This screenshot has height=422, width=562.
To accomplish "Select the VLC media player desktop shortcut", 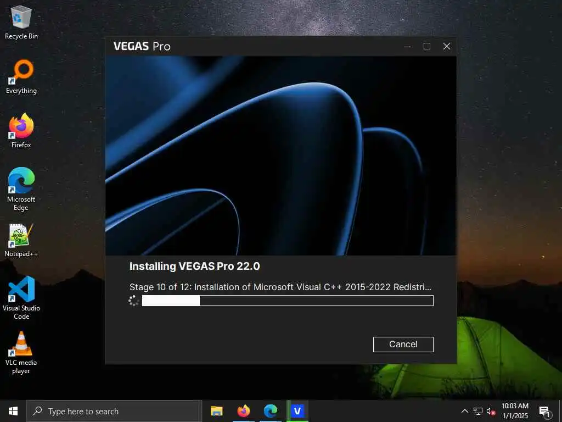I will 21,353.
